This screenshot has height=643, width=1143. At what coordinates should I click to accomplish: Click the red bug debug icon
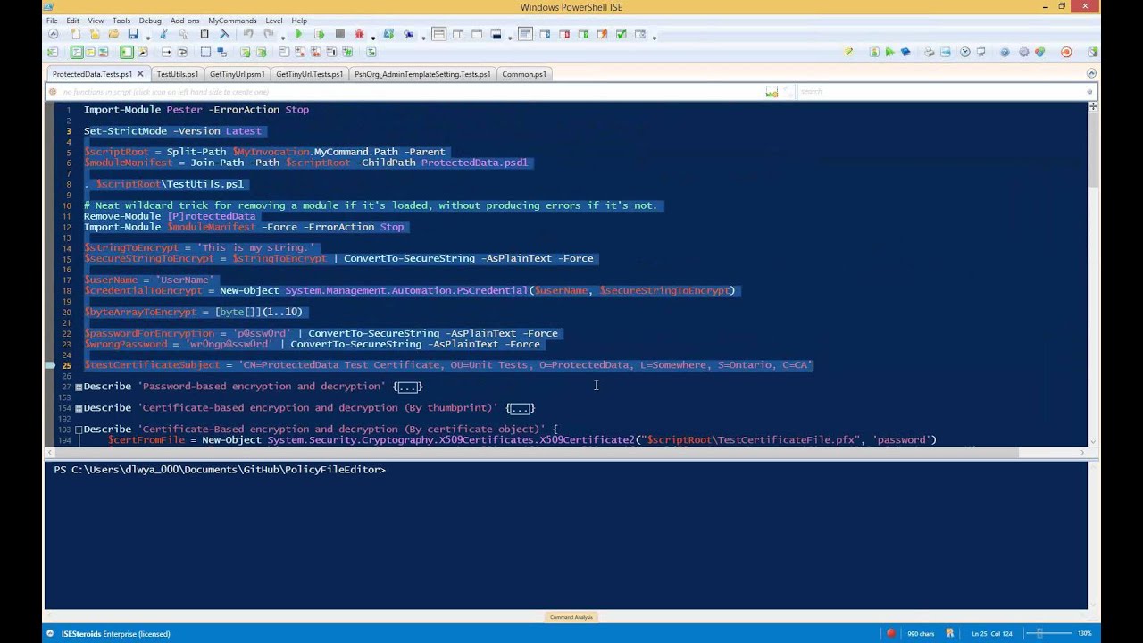(x=360, y=34)
